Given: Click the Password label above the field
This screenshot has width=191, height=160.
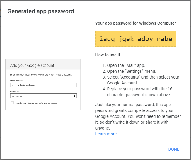Looking at the screenshot, I should 15,91.
